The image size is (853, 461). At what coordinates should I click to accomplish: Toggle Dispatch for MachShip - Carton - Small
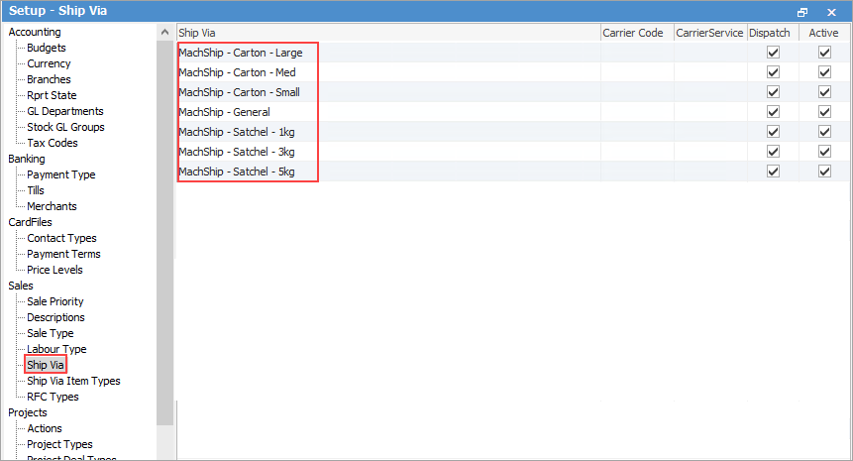tap(773, 92)
